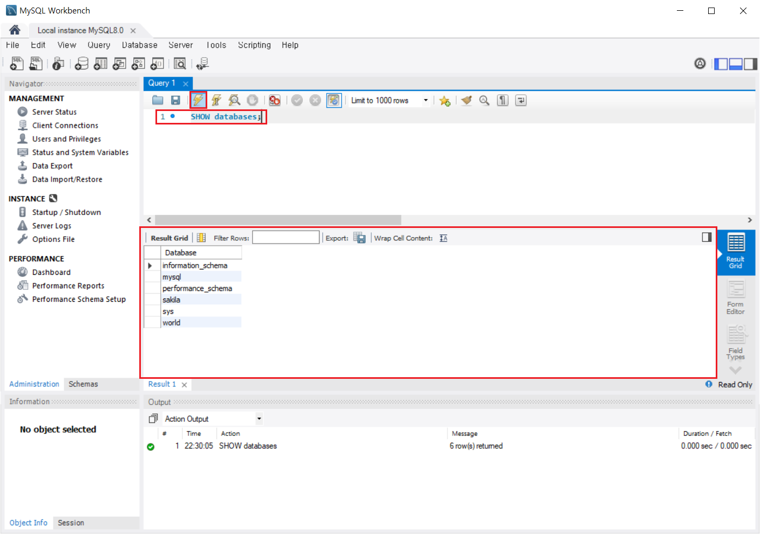The height and width of the screenshot is (534, 760).
Task: Create a new SQL tab icon
Action: pos(17,64)
